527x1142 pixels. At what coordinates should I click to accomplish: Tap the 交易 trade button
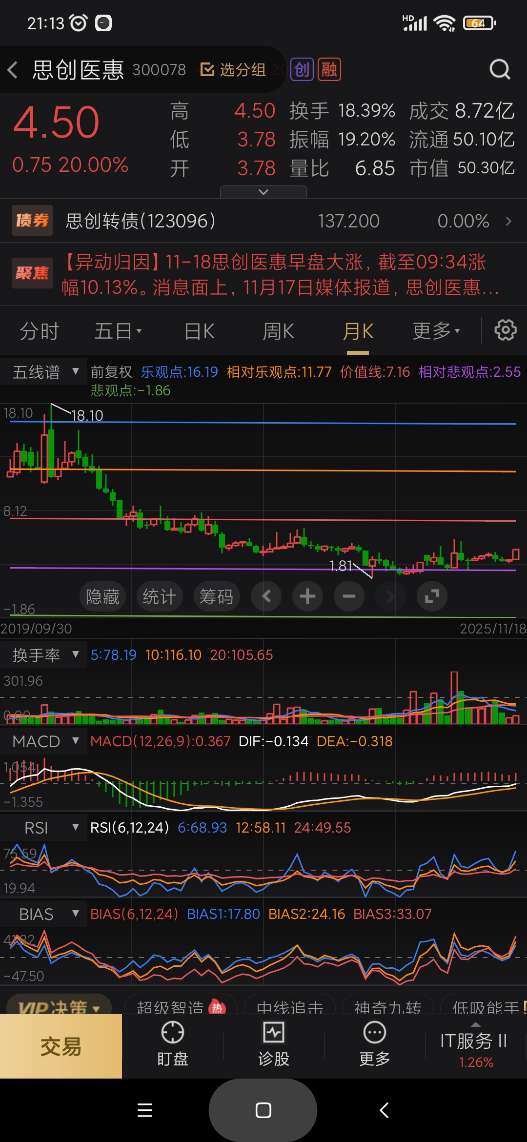[61, 1046]
